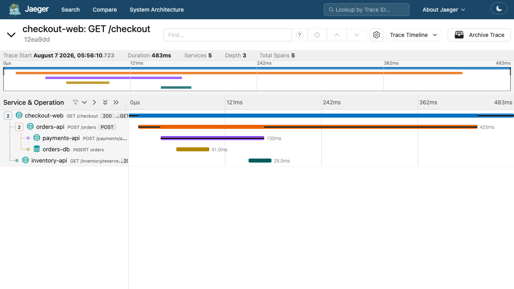
Task: Go to next search result arrow
Action: (357, 35)
